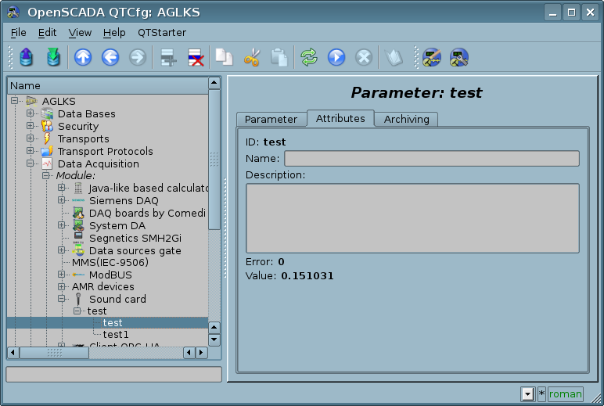Click the Add item toolbar icon
Screen dimensions: 604x406
167,57
